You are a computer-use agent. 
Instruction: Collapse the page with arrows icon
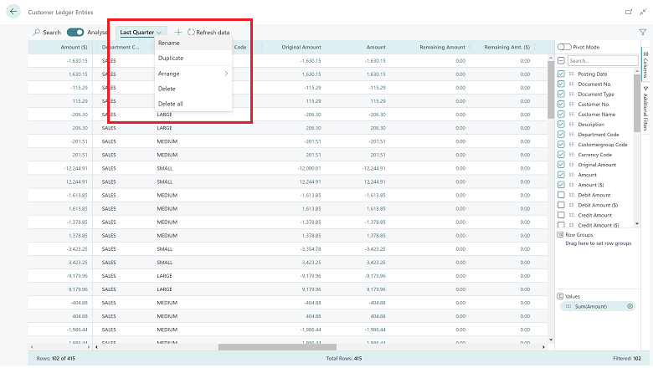tap(643, 12)
